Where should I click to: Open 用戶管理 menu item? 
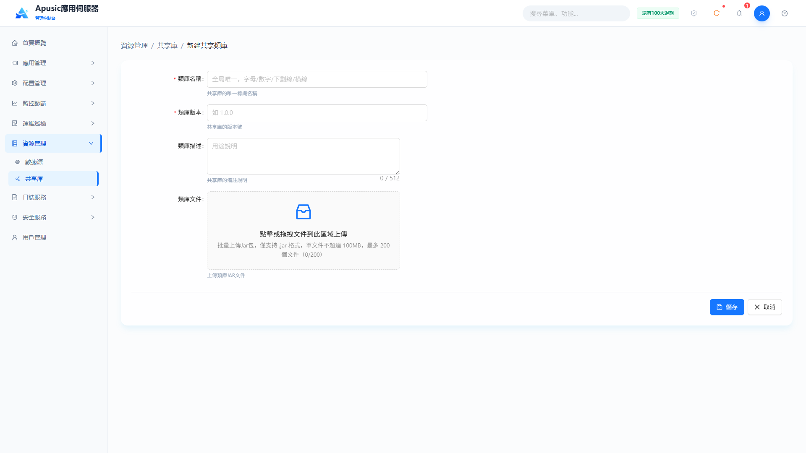53,237
